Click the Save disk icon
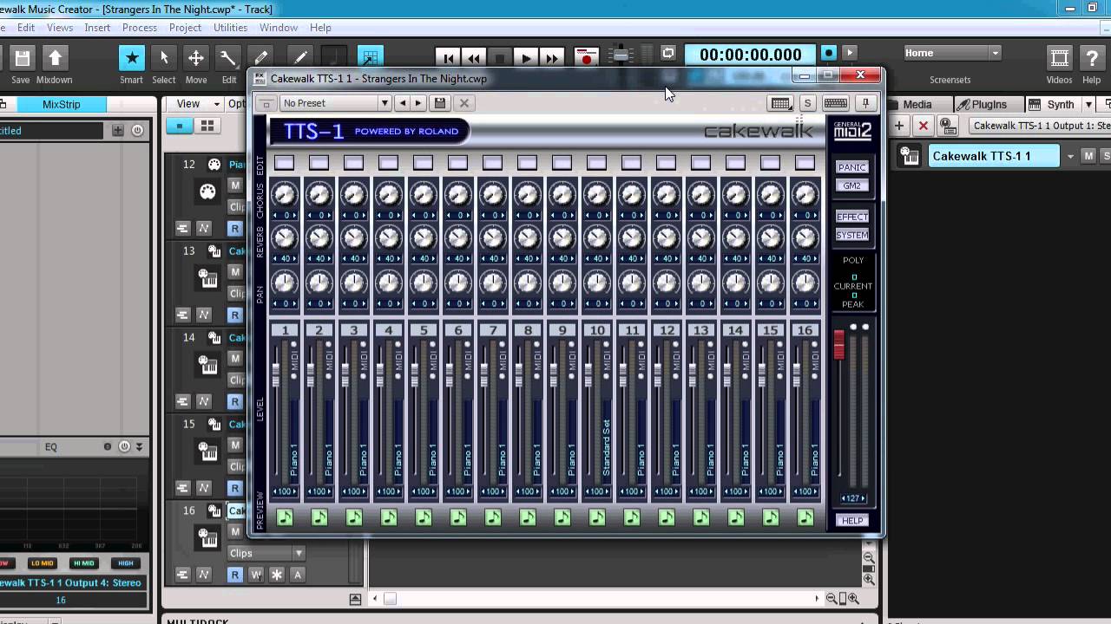The width and height of the screenshot is (1111, 624). 22,58
